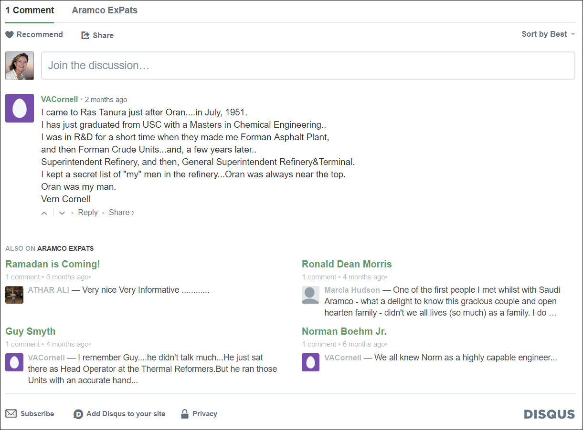This screenshot has width=583, height=430.
Task: Click the 'We all knew Norm' comment snippet
Action: pos(466,358)
